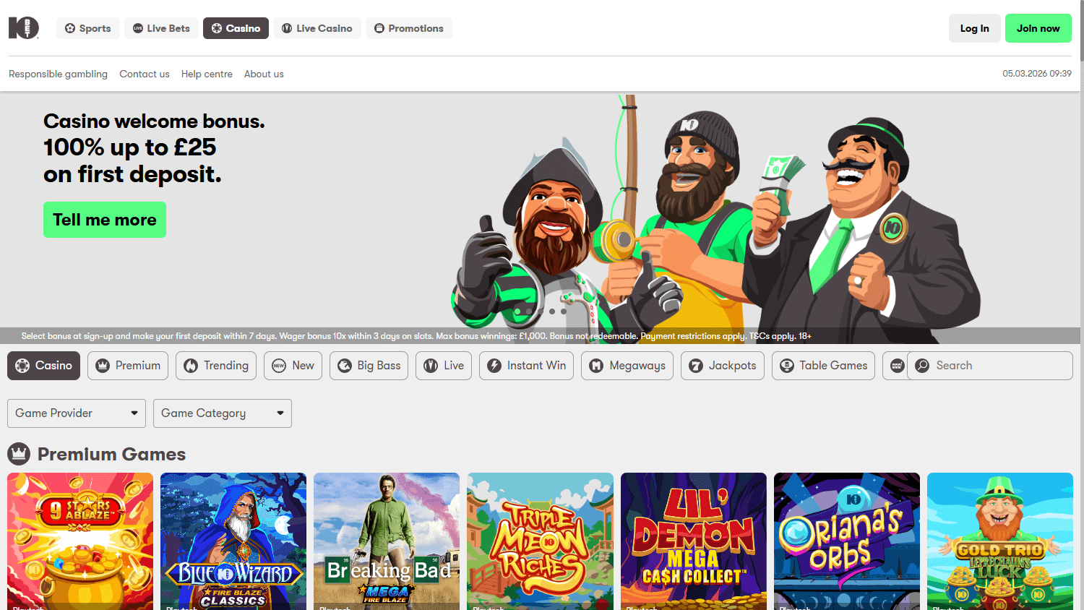Open the Trending games section
The image size is (1084, 610).
coord(215,365)
